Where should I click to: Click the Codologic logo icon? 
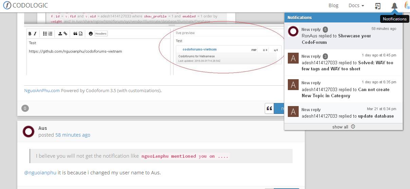(x=7, y=5)
